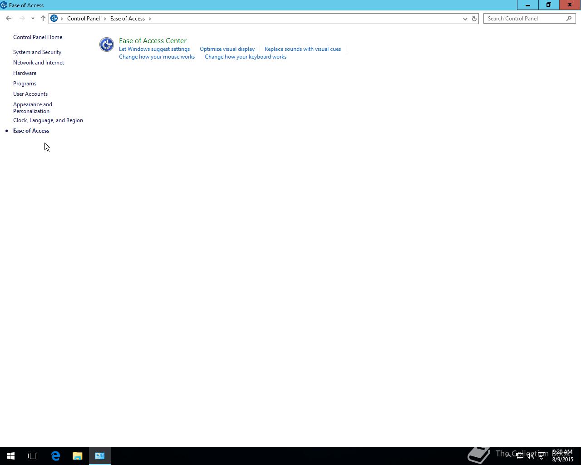
Task: Click the Up one level arrow
Action: (x=43, y=19)
